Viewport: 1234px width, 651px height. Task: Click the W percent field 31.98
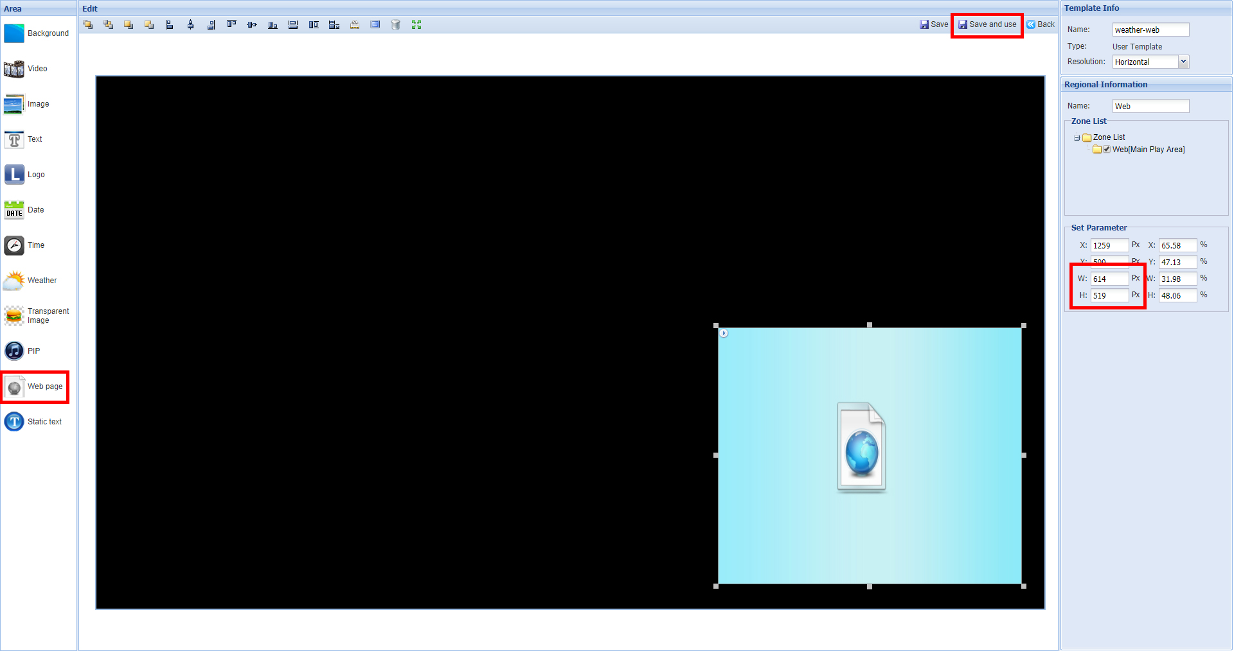[x=1177, y=279]
